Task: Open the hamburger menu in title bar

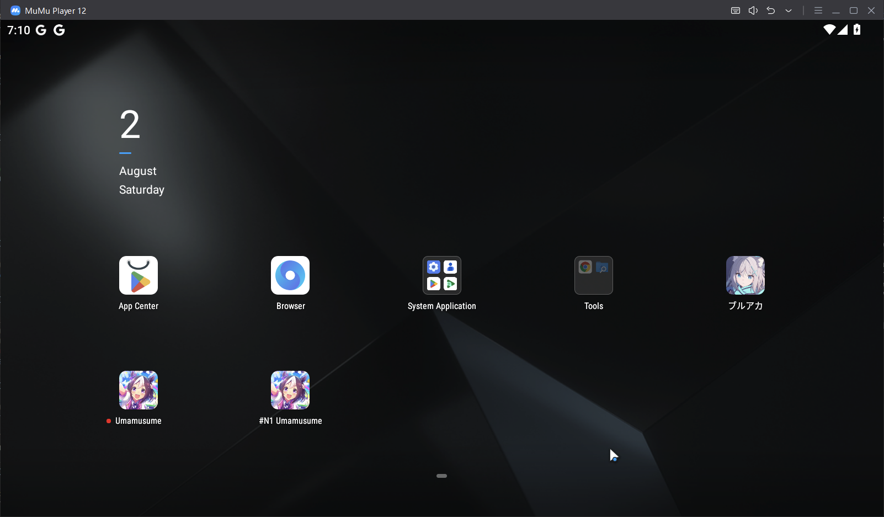Action: click(x=818, y=10)
